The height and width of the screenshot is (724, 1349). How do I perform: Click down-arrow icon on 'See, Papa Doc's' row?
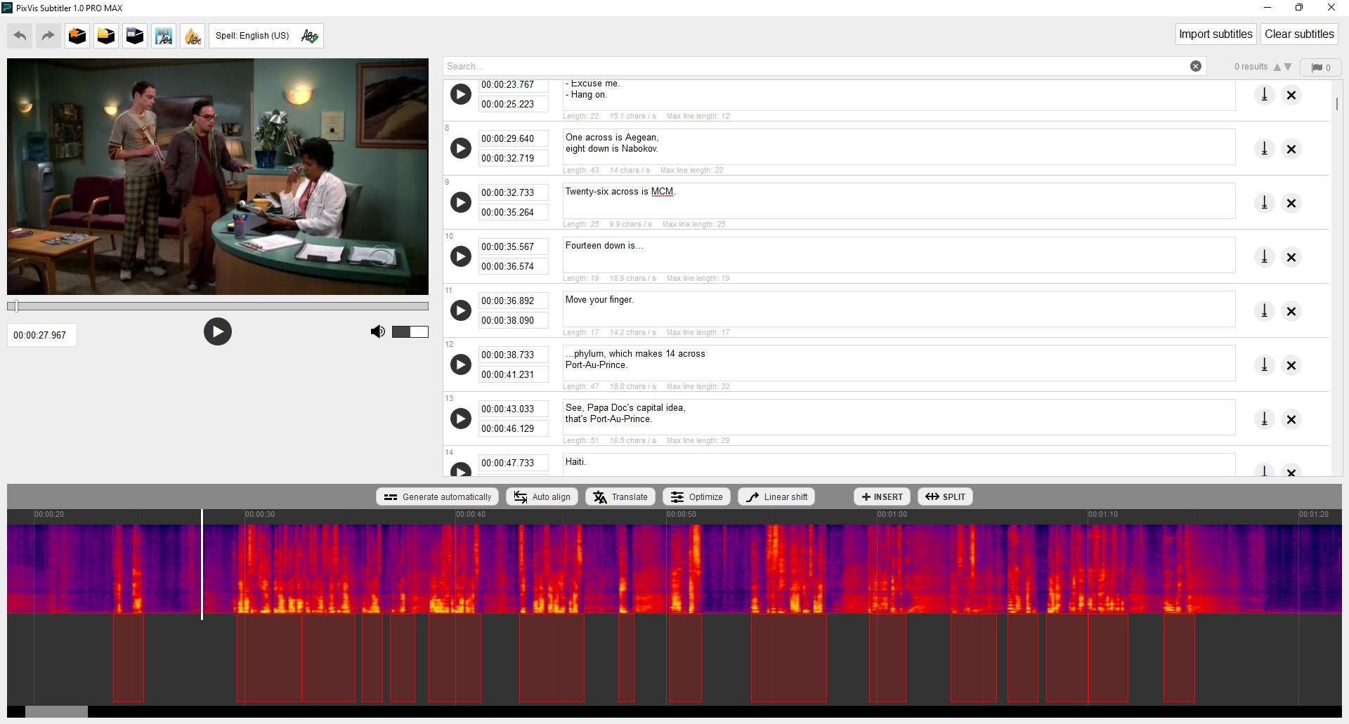1265,419
